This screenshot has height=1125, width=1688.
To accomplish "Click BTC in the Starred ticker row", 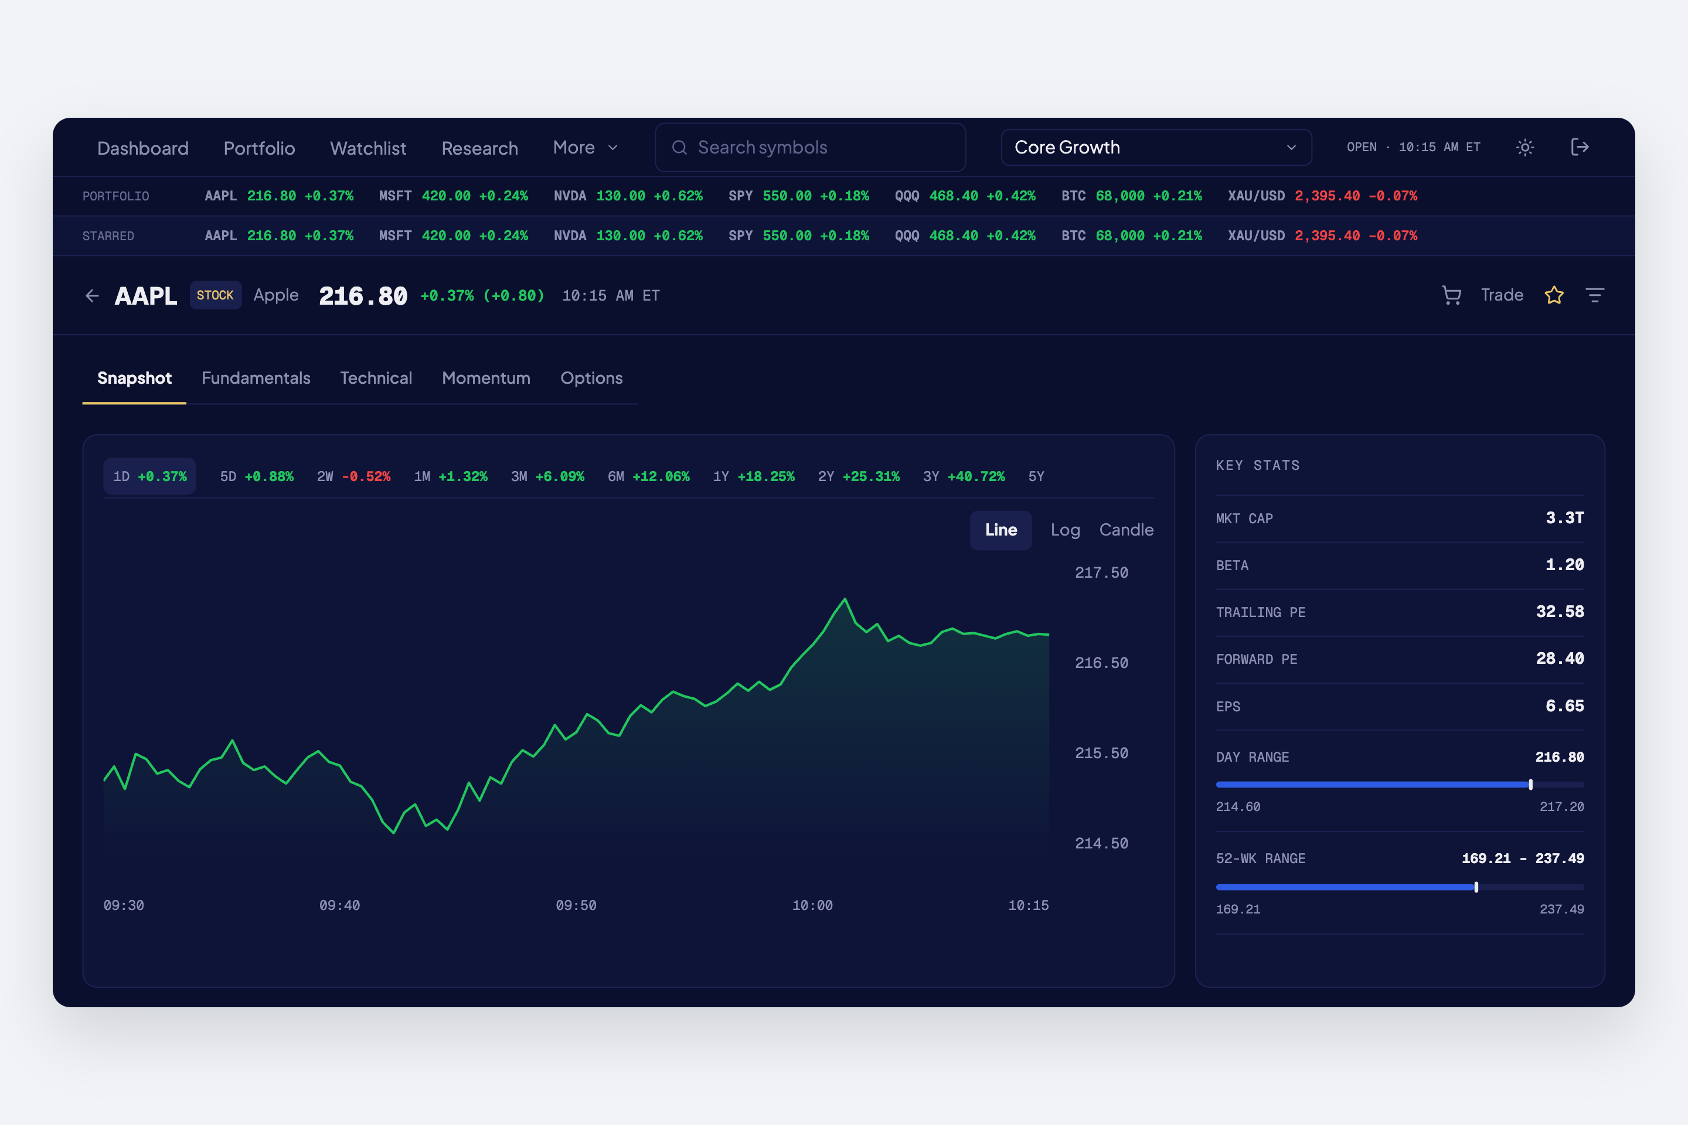I will [x=1132, y=236].
